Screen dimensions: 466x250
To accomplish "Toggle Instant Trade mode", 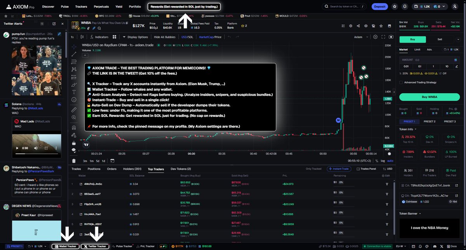I will coord(339,169).
